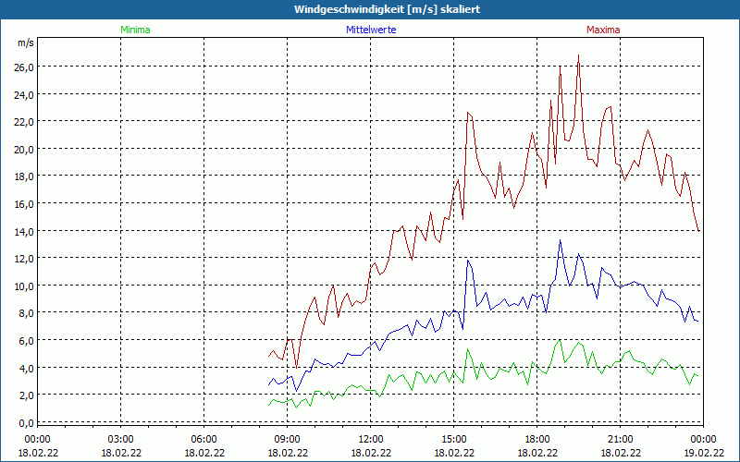Click the Minima legend label

[135, 30]
